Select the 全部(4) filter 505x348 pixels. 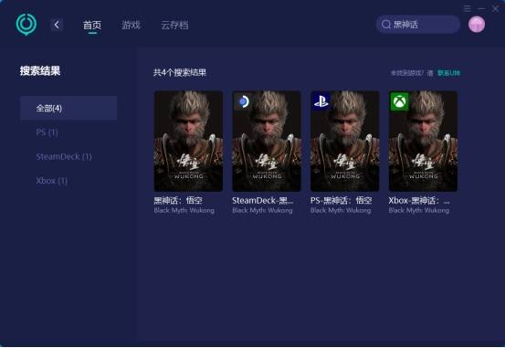coord(68,108)
